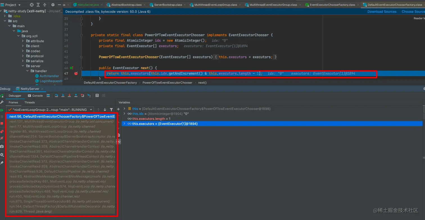Select frame next:137, MultithreadEventExecutorGroup
The width and height of the screenshot is (425, 220).
click(x=60, y=121)
